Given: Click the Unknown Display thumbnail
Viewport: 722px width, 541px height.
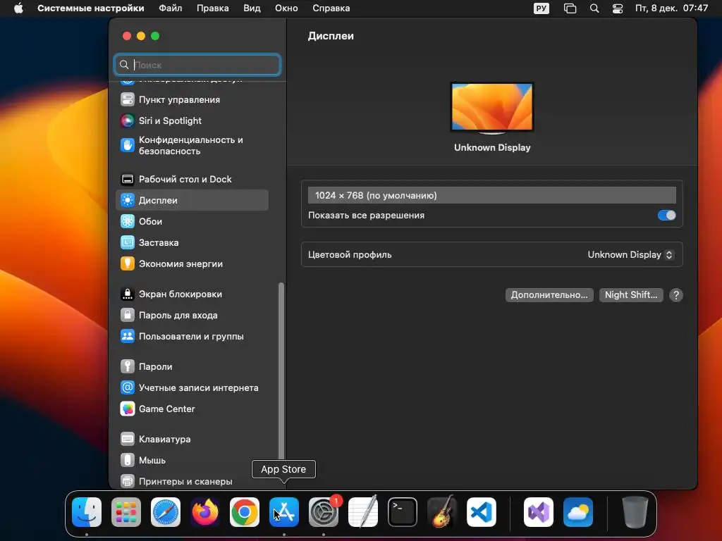Looking at the screenshot, I should [491, 108].
